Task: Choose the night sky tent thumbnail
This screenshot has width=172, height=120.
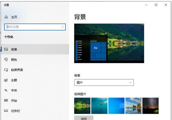Action: tap(150, 106)
